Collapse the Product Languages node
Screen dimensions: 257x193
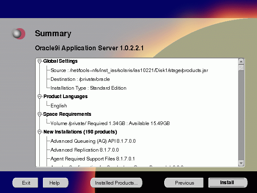tap(39, 96)
